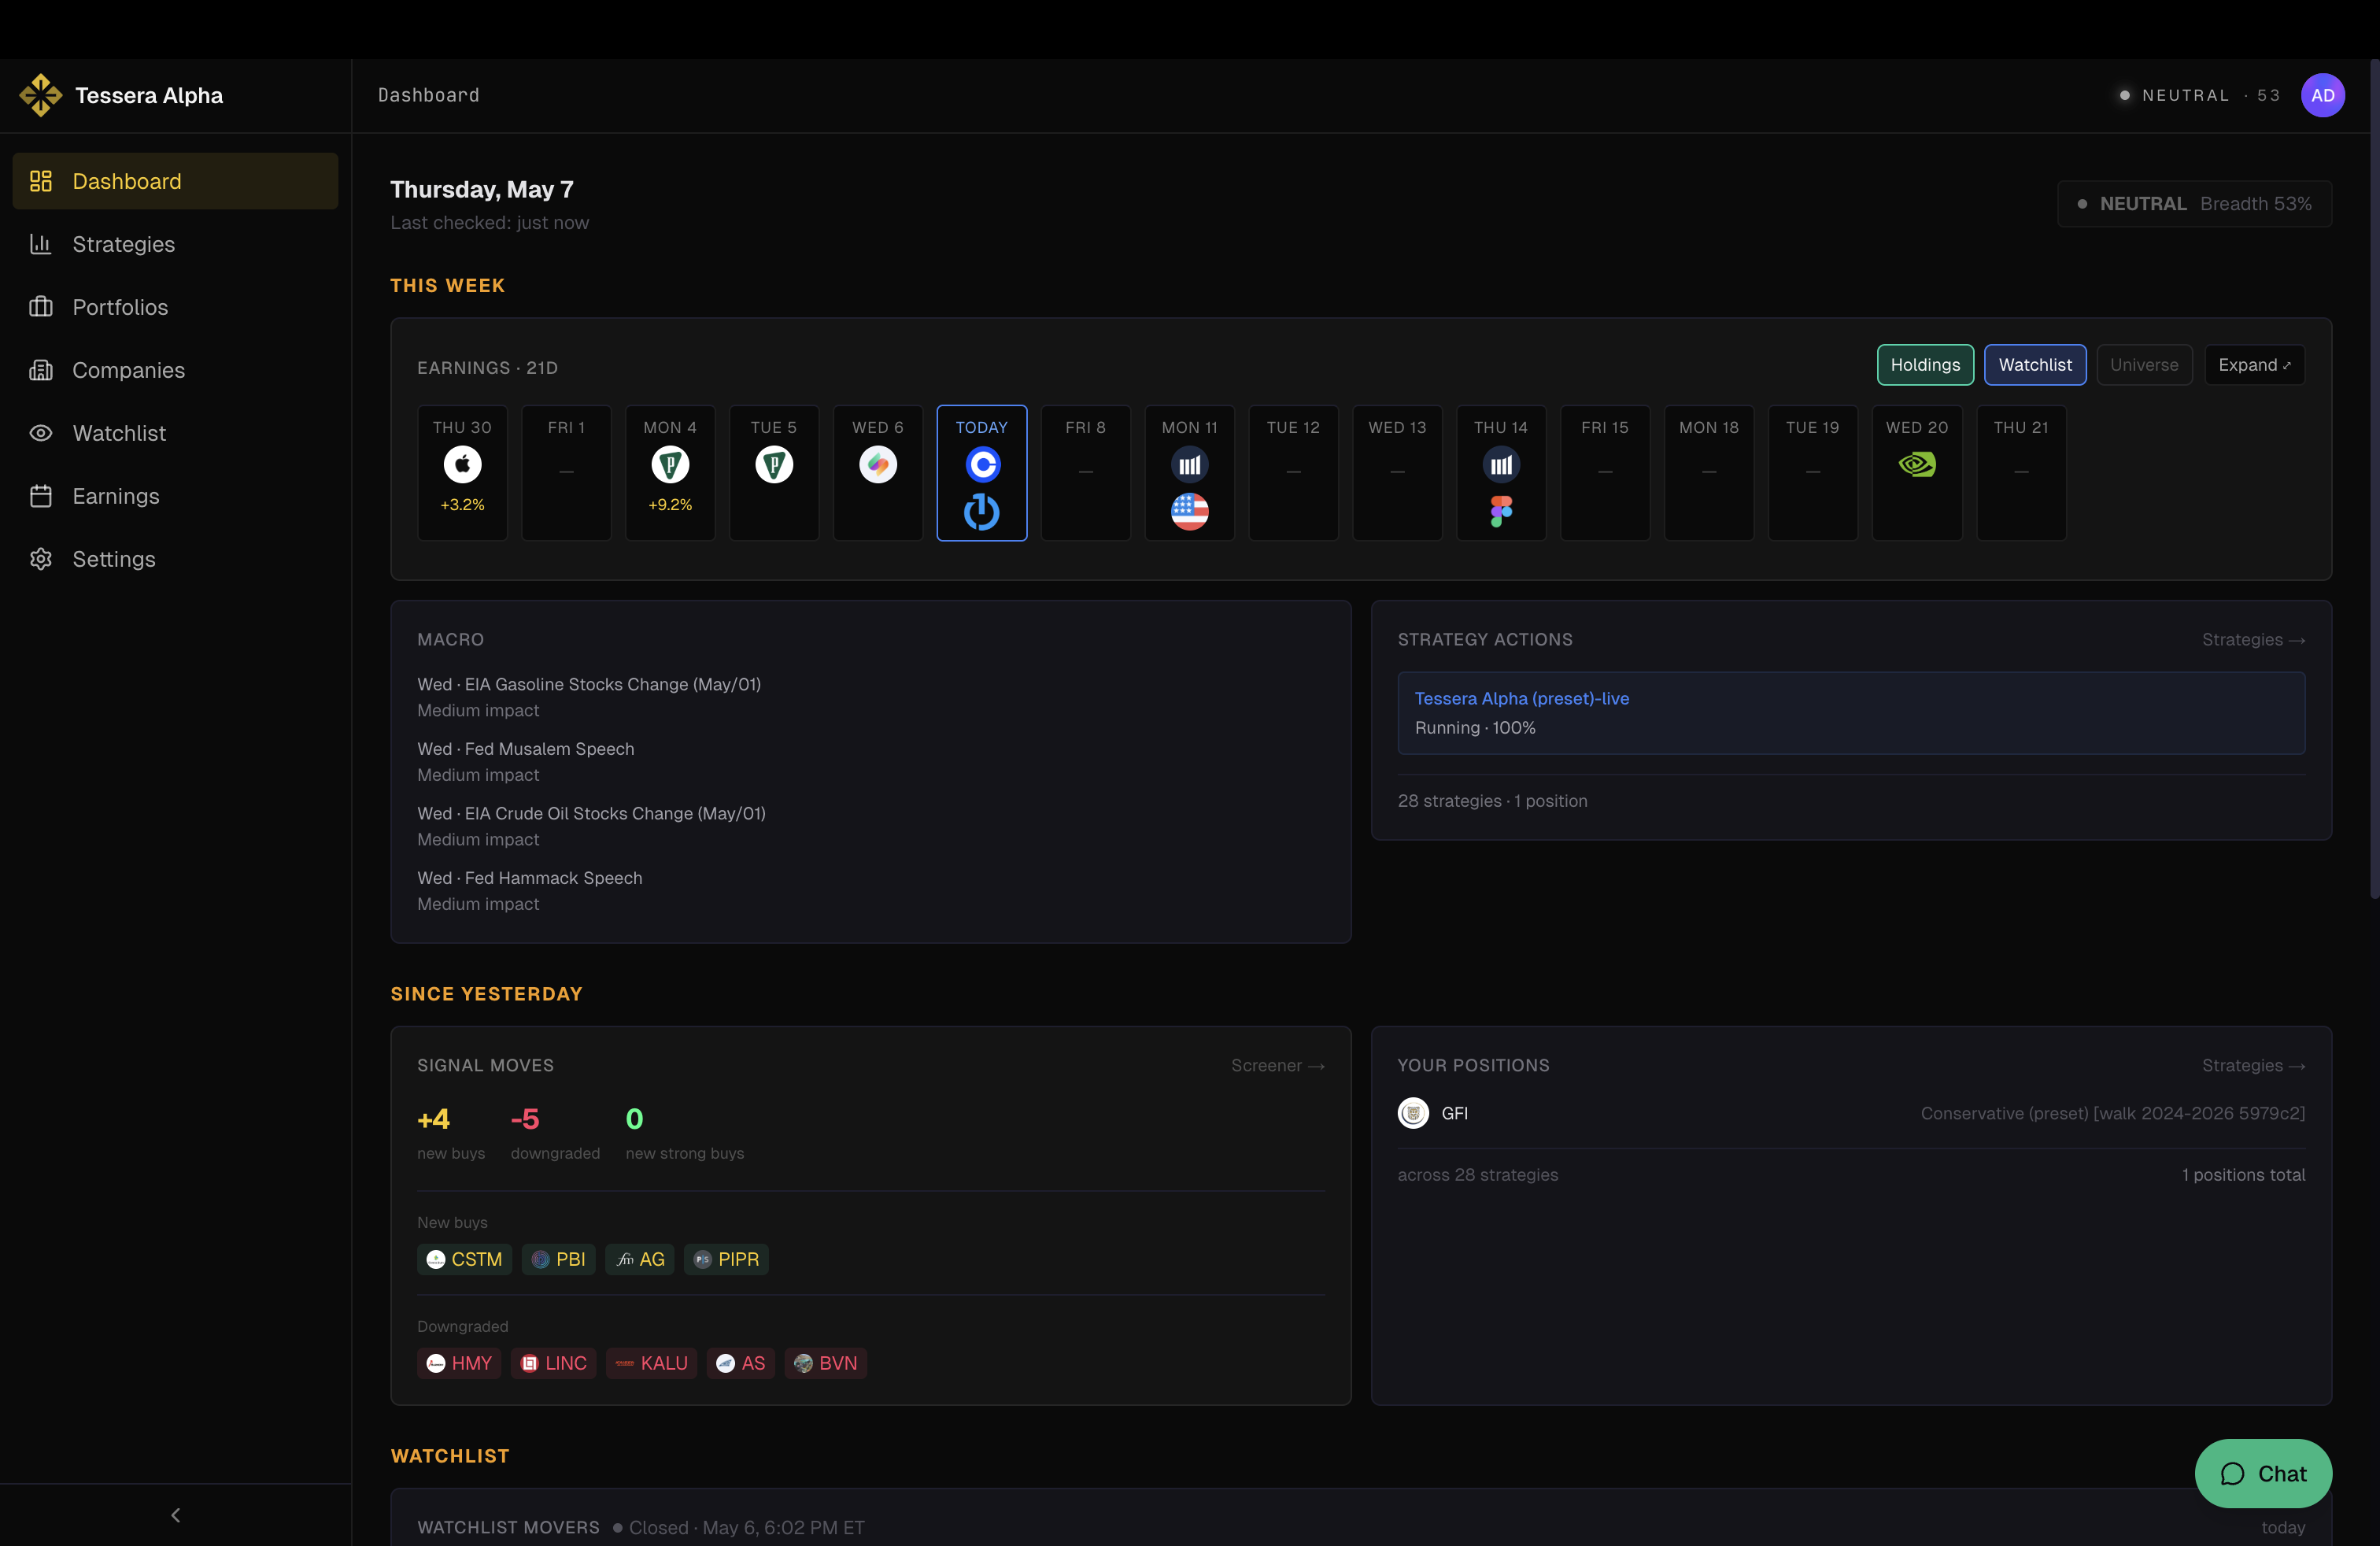Click the Strategies bar chart icon

click(41, 244)
